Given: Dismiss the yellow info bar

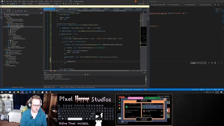Looking at the screenshot, I should tap(148, 6).
